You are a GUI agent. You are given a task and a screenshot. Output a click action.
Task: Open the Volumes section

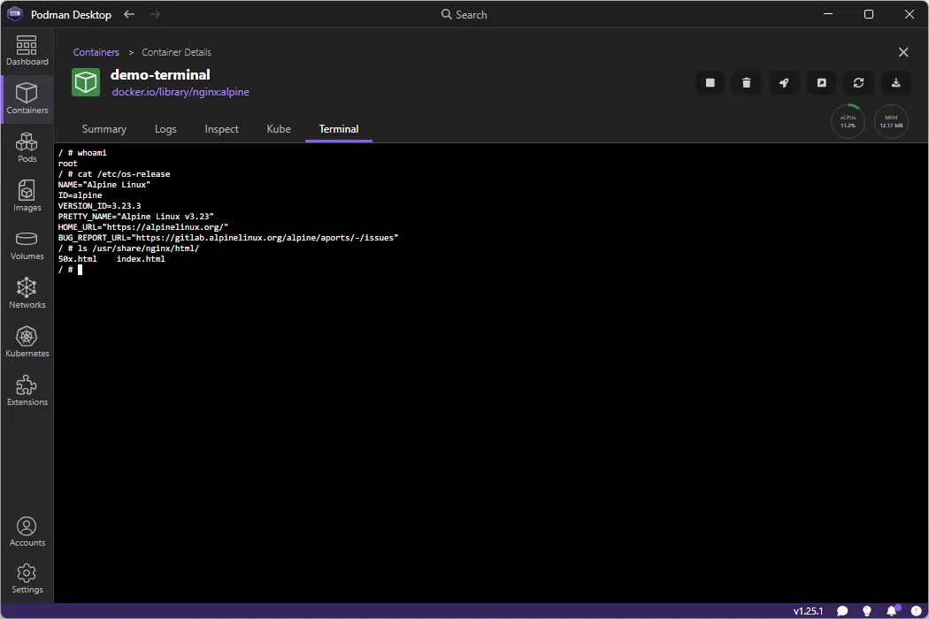tap(27, 245)
